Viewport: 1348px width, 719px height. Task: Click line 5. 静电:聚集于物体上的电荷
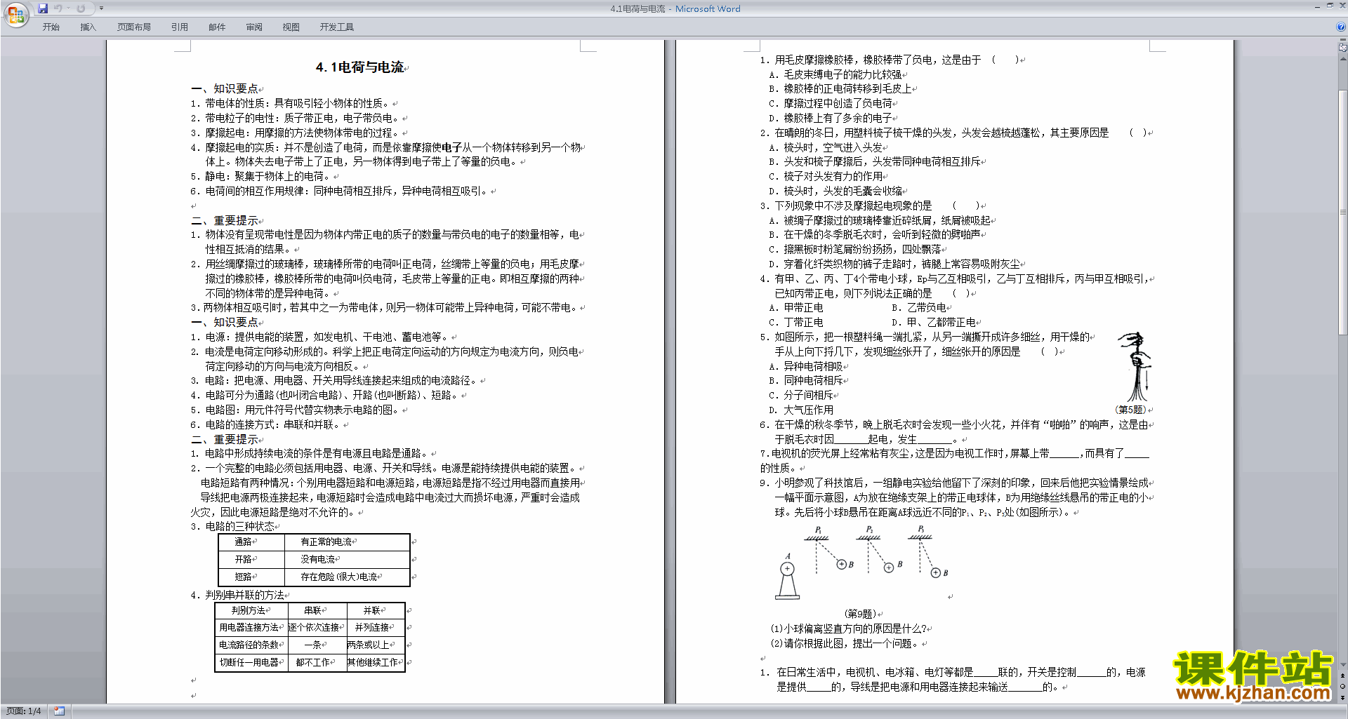(x=262, y=176)
